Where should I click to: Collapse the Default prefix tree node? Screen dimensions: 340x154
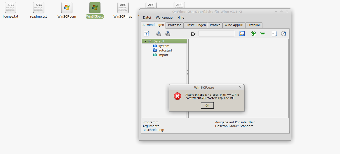tap(145, 41)
